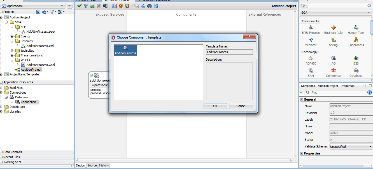Click the orange shield toolbar icon
The width and height of the screenshot is (373, 169).
121,6
